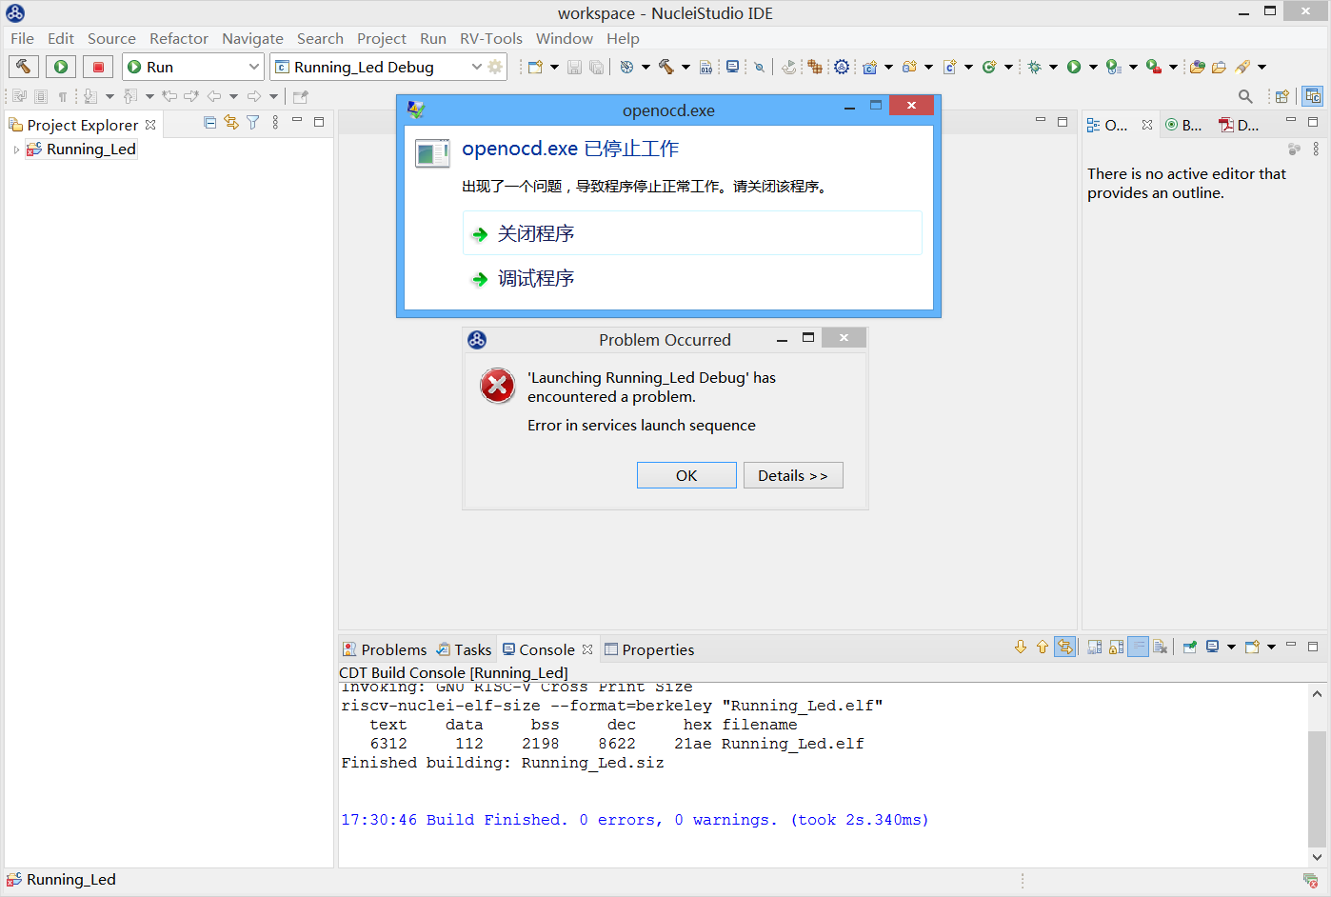Click Collapse All in Project Explorer
This screenshot has height=897, width=1331.
[x=210, y=122]
